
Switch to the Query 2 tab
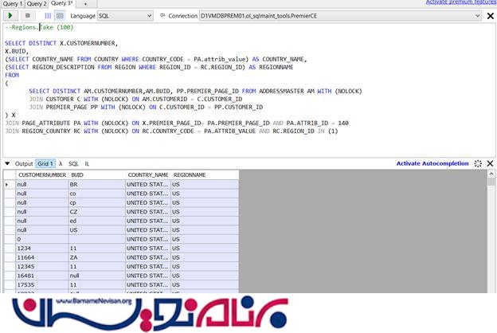coord(37,3)
